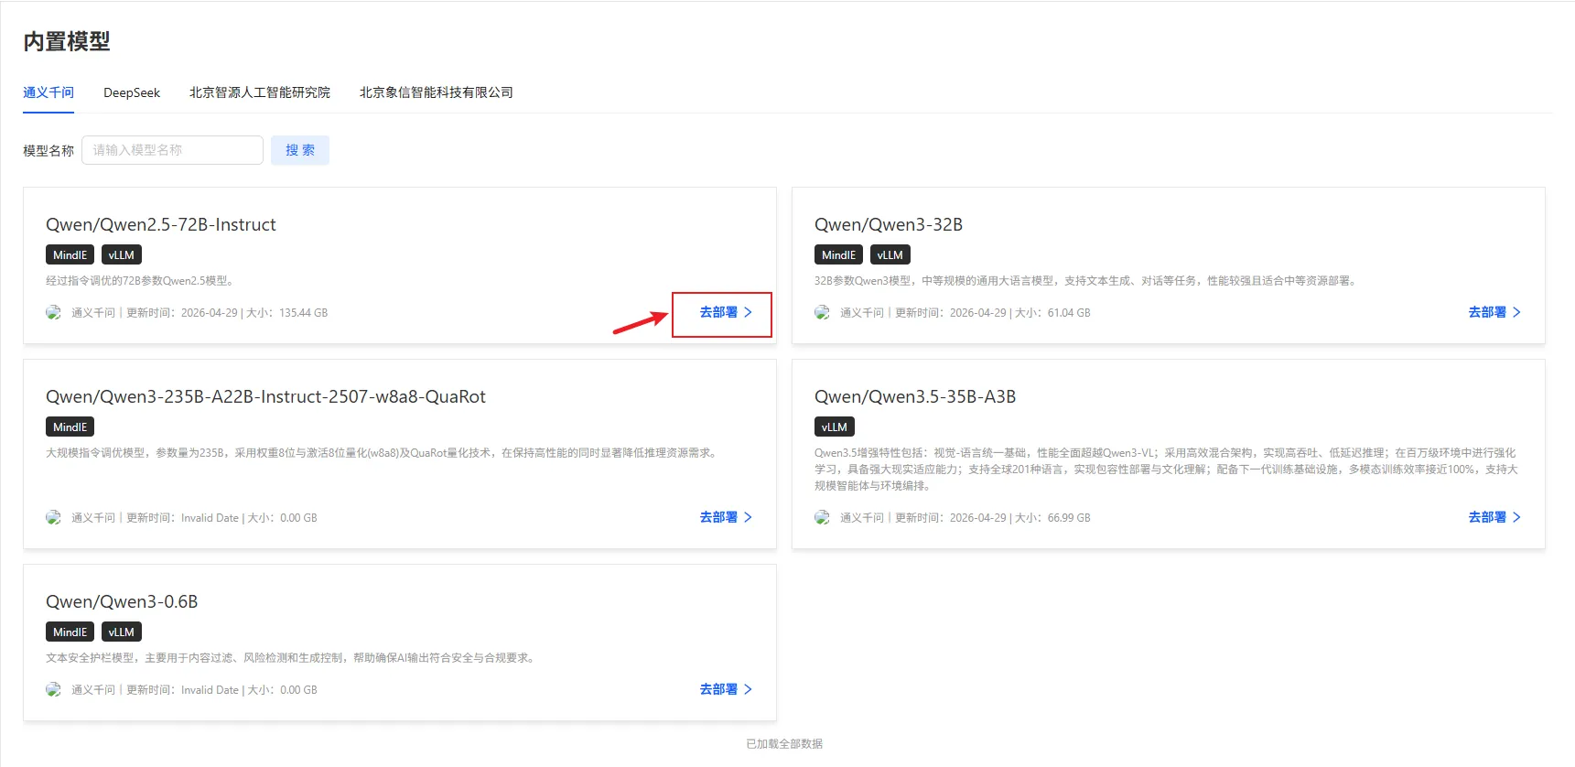Click the 66.99 GB metadata line
Screen dimensions: 1575x767
click(965, 518)
